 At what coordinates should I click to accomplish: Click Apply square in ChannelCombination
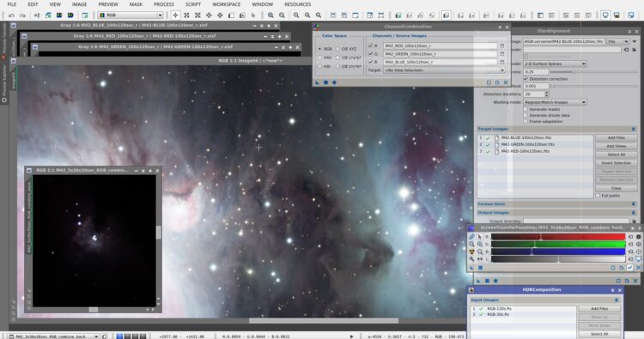coord(325,82)
